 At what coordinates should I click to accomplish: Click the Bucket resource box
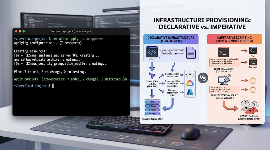point(152,110)
